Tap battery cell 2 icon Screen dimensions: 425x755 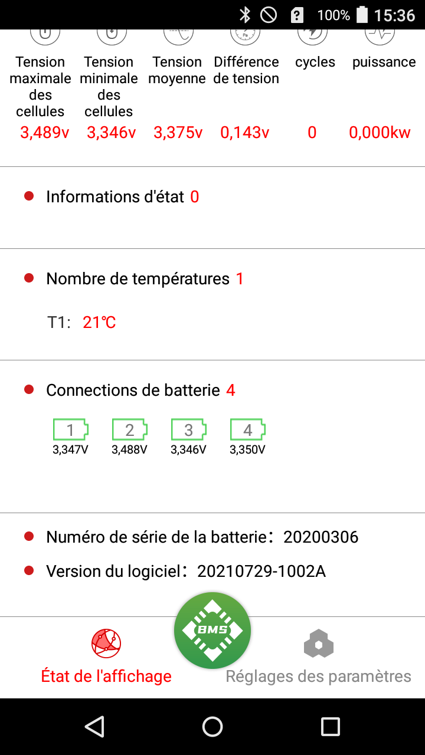(130, 430)
